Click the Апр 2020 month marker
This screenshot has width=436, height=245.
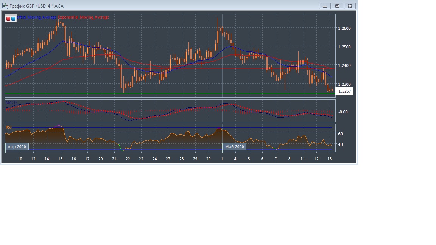pos(17,147)
